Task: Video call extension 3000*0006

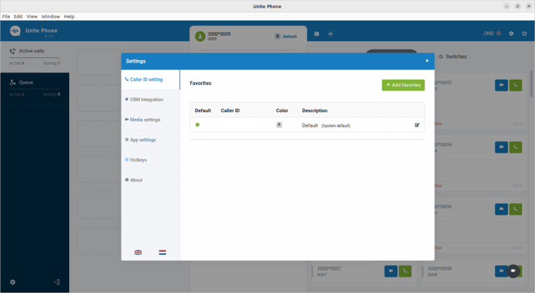Action: [x=502, y=209]
